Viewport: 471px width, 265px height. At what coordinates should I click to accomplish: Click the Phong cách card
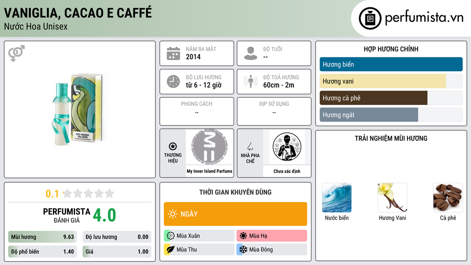197,111
